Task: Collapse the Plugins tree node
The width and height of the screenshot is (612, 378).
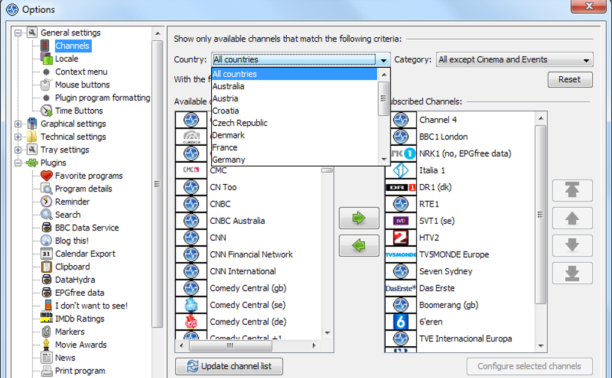Action: pos(18,163)
